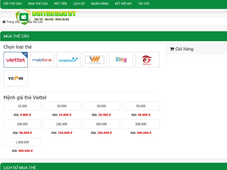
Task: Go to Trang chủ breadcrumb link
Action: pos(13,22)
